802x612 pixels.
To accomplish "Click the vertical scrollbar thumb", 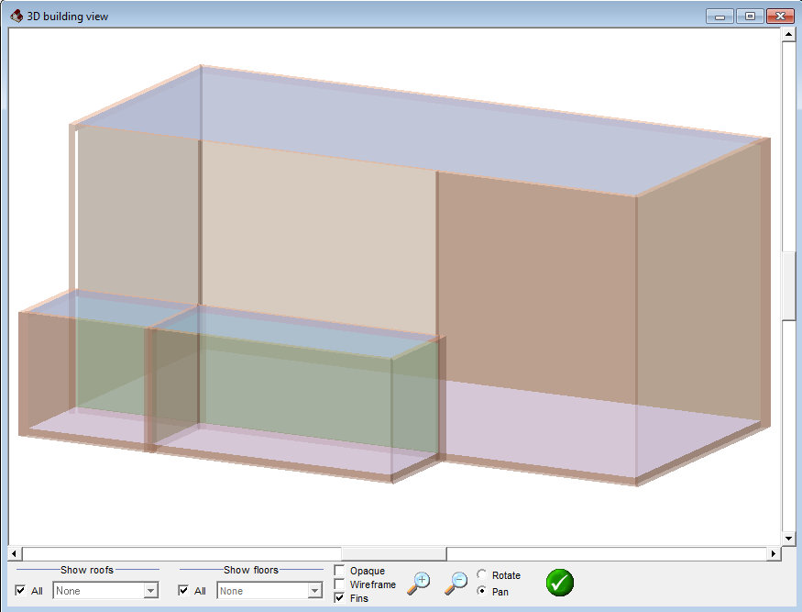I will tap(788, 285).
